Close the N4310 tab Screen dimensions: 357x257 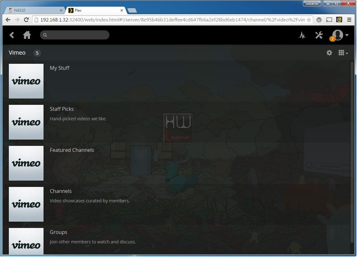click(x=61, y=10)
